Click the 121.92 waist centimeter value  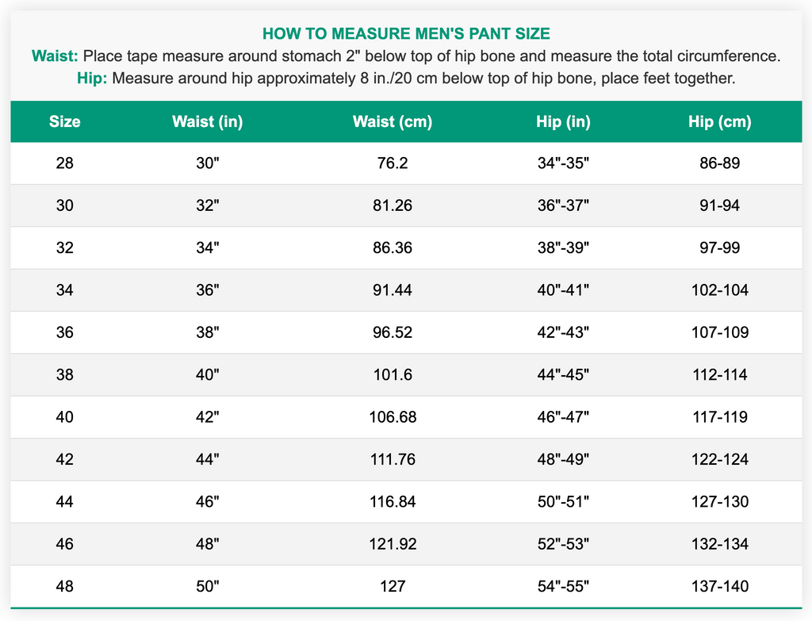tap(393, 544)
